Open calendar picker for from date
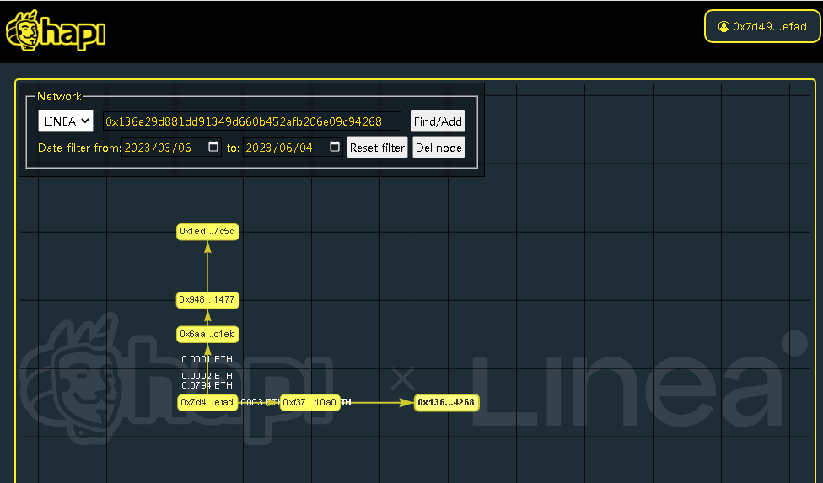 pyautogui.click(x=213, y=147)
